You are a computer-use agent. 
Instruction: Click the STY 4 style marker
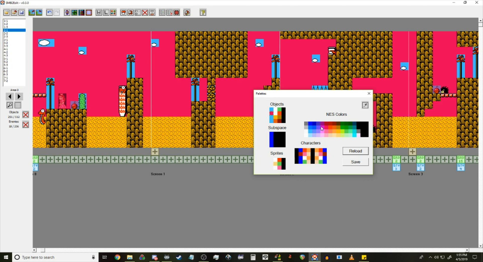[461, 167]
